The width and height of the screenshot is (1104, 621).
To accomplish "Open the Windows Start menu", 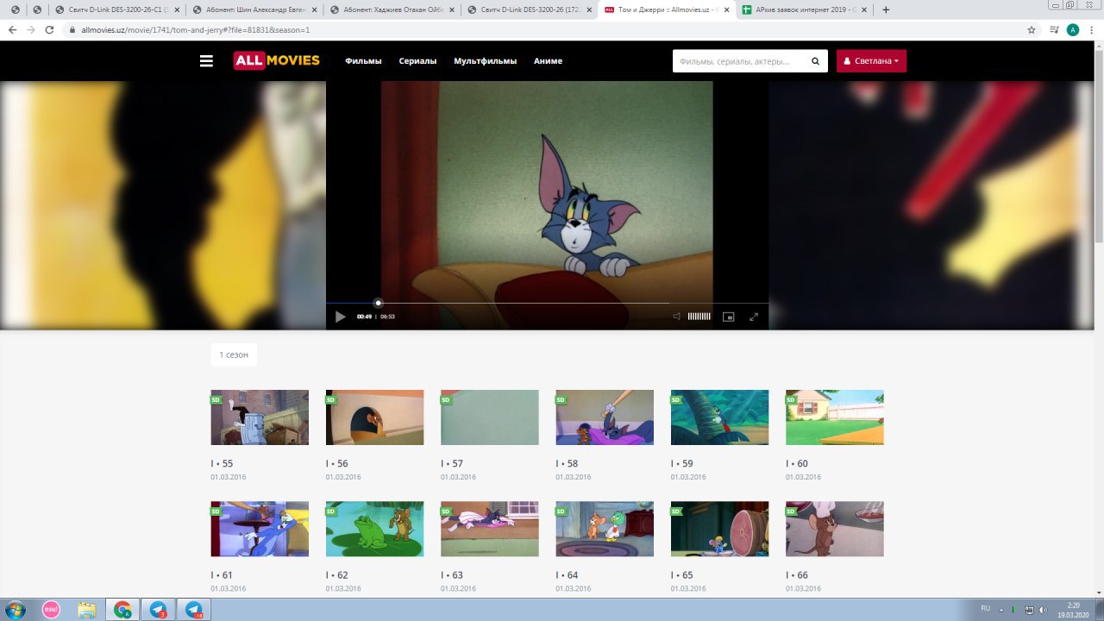I will tap(14, 610).
